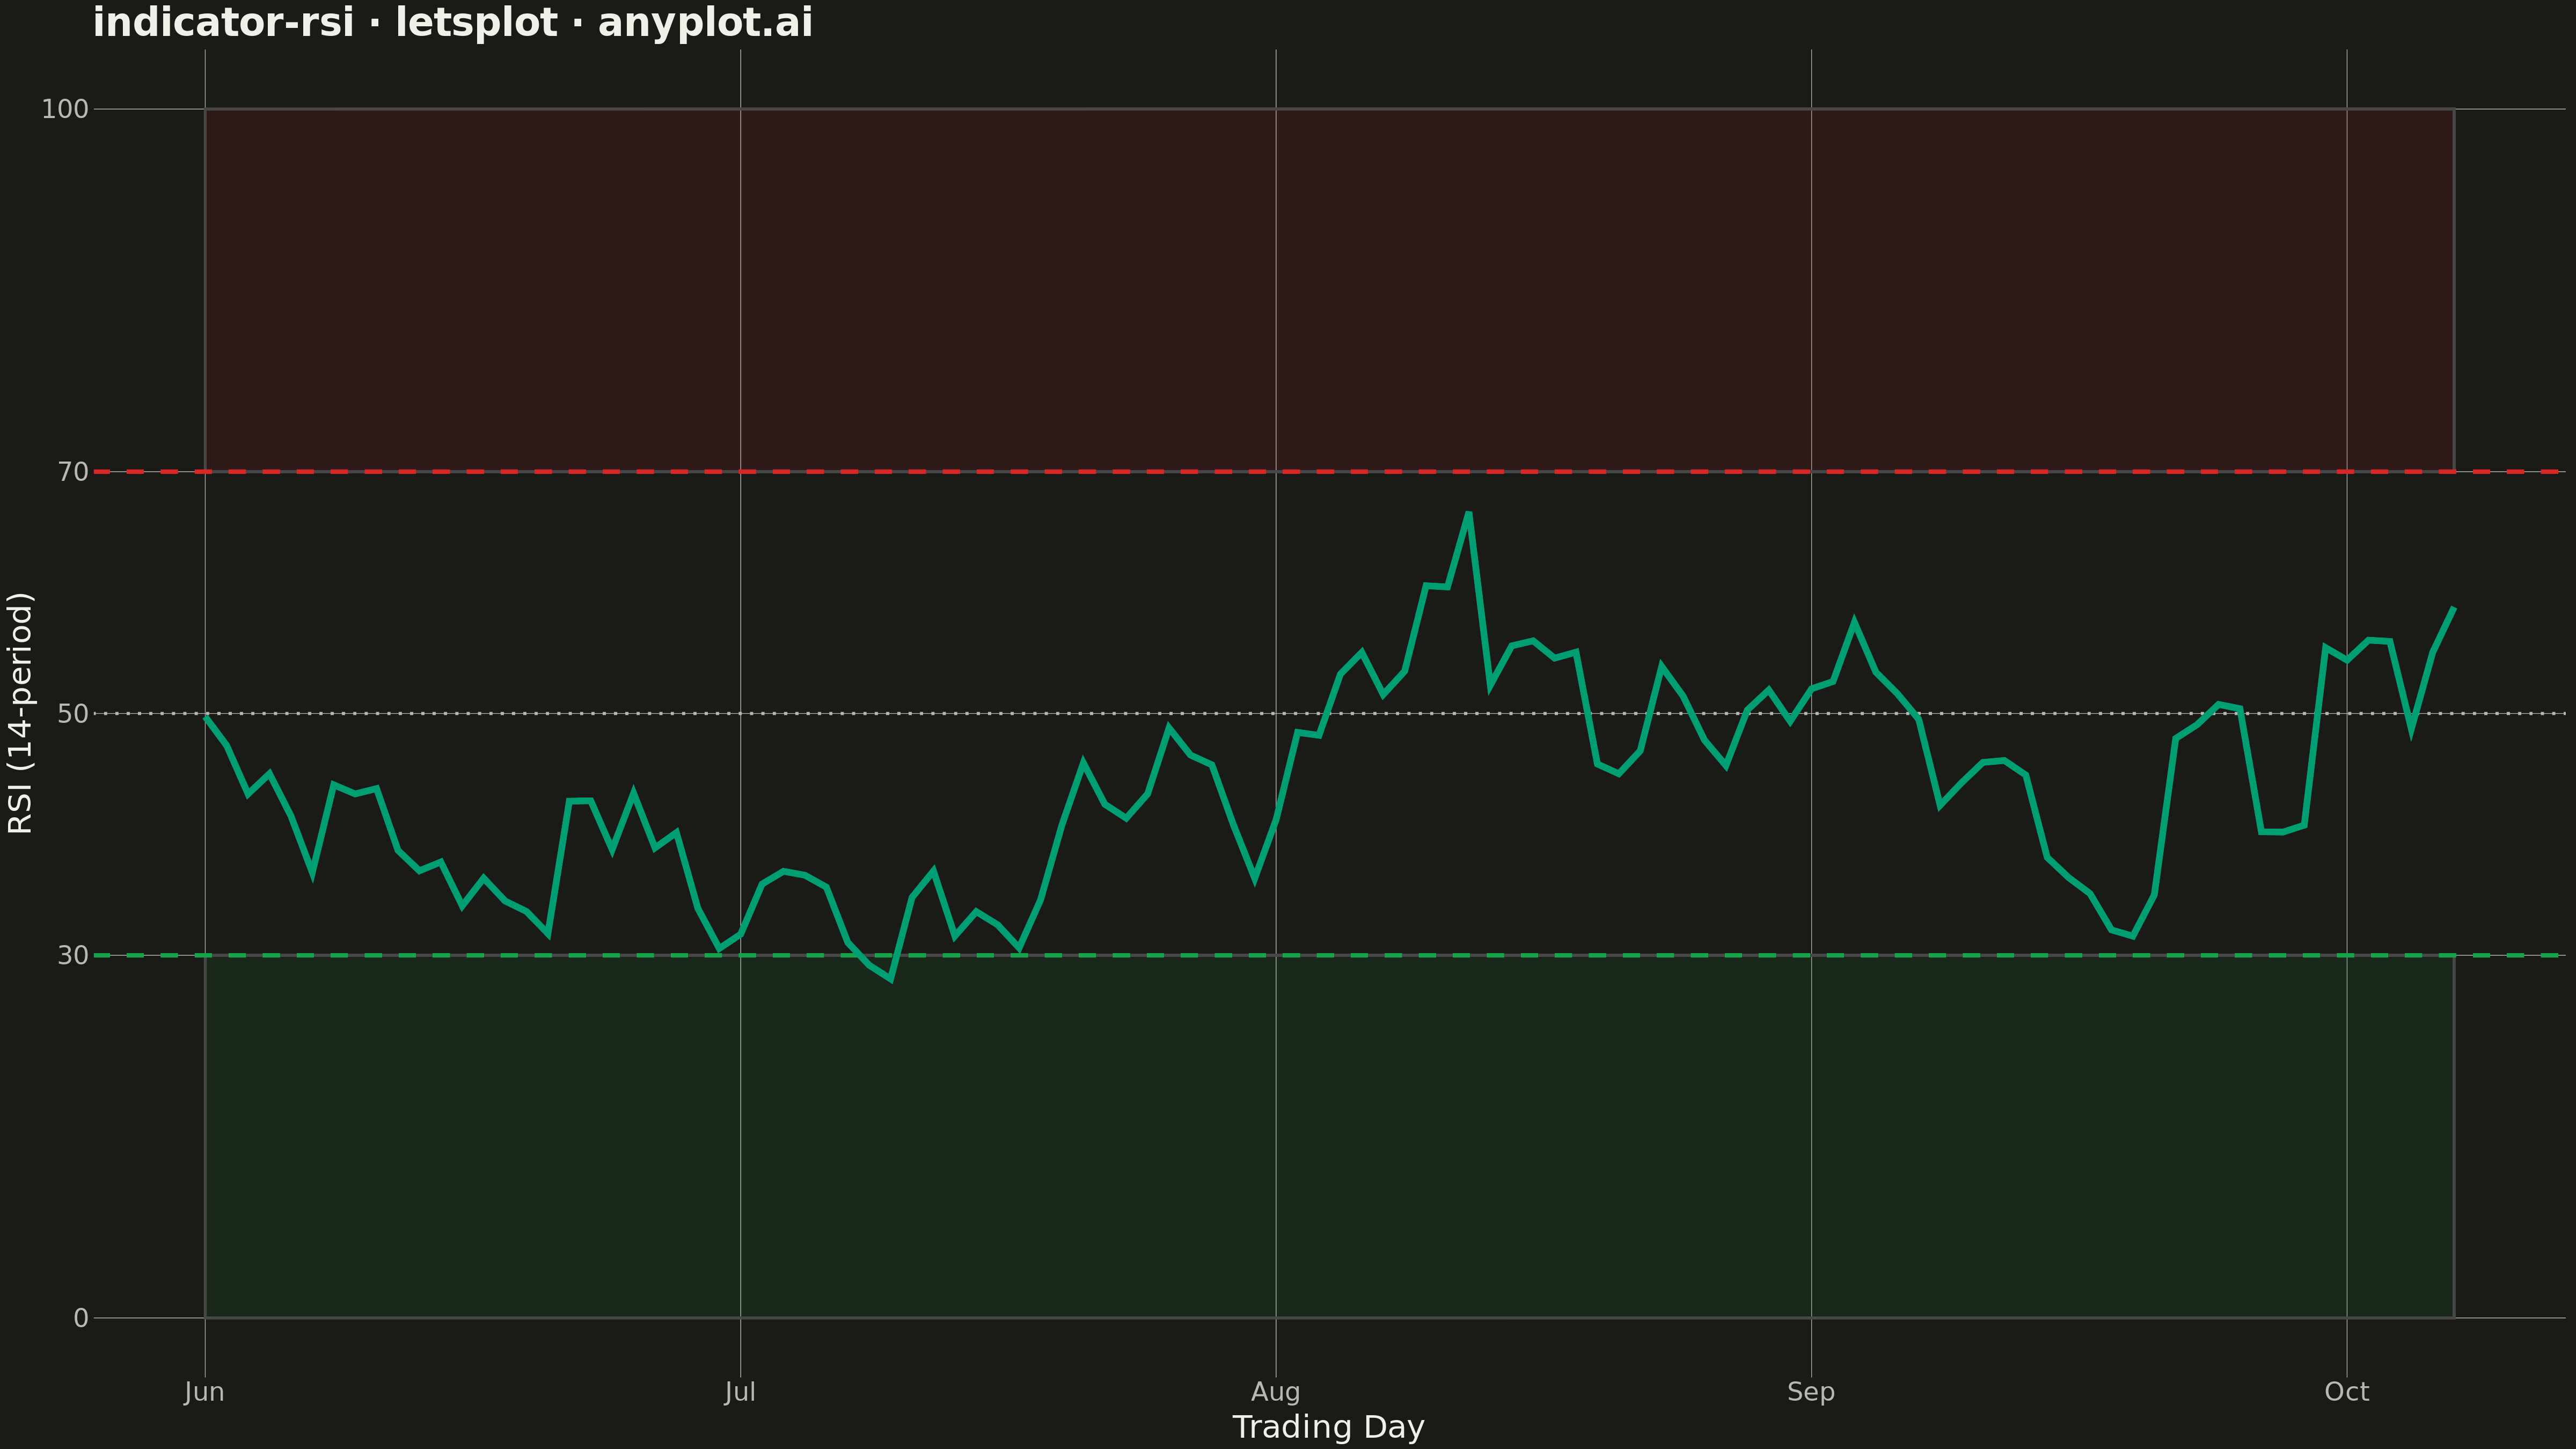Click the Jun x-axis label
The width and height of the screenshot is (2576, 1449).
coord(204,1391)
